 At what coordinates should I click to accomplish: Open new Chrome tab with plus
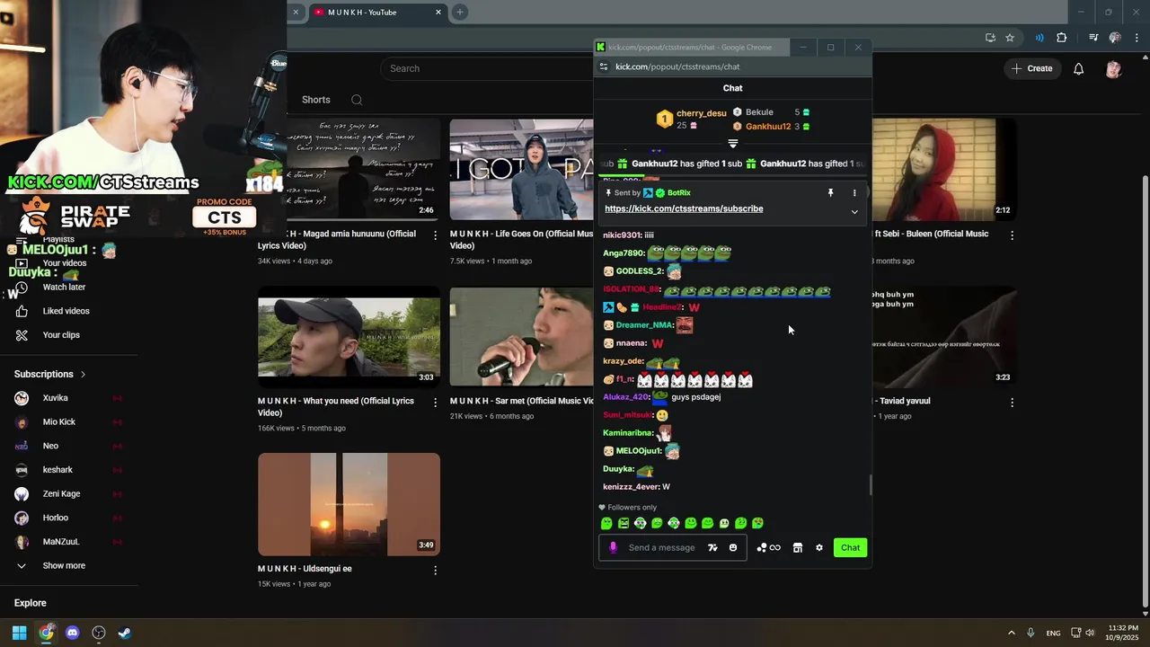click(x=460, y=12)
